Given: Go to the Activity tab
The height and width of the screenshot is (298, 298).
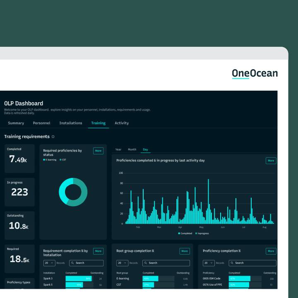Looking at the screenshot, I should [x=122, y=123].
